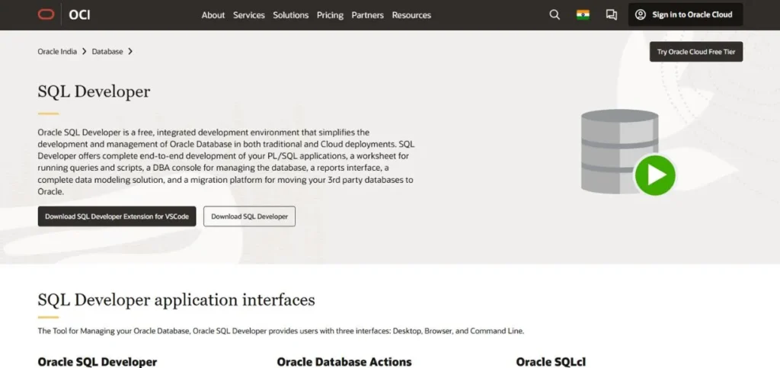Click chevron after Oracle India breadcrumb

[x=84, y=52]
